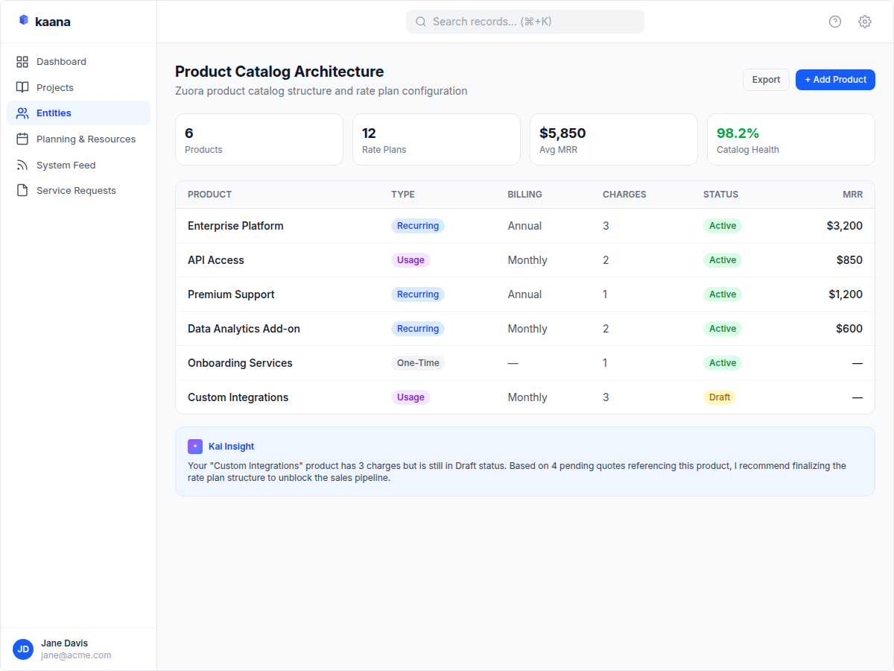Click the Draft status badge for Custom Integrations
Viewport: 894px width, 671px height.
pos(720,397)
